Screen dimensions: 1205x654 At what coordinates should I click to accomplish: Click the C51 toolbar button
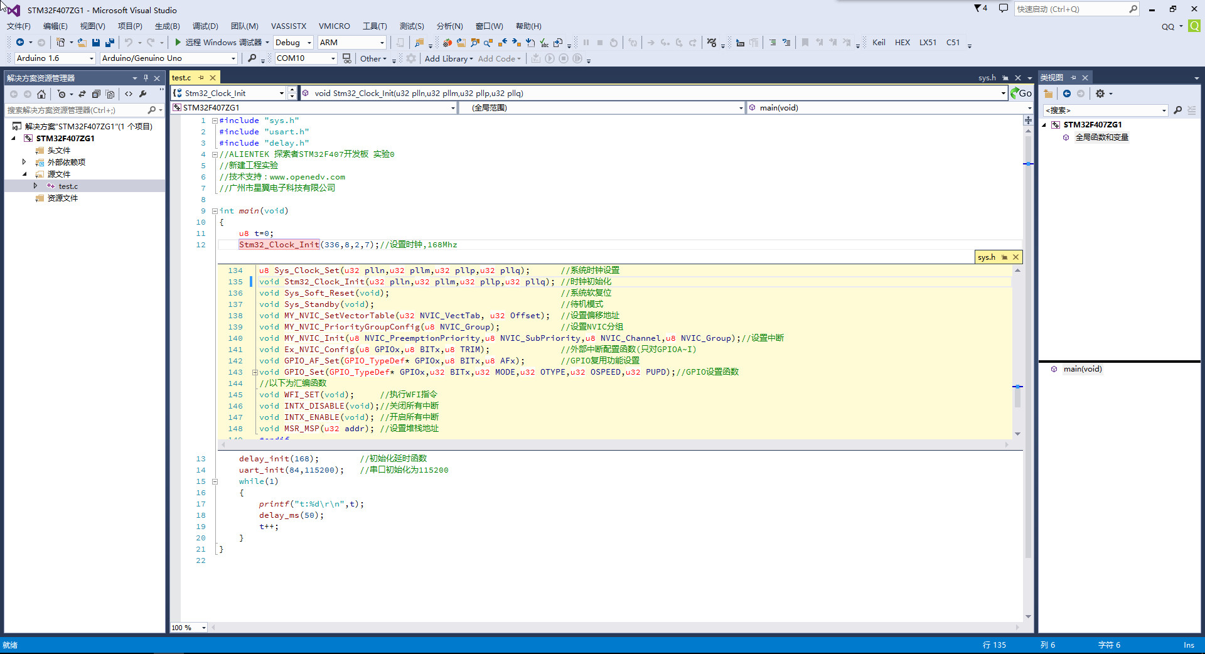click(953, 43)
